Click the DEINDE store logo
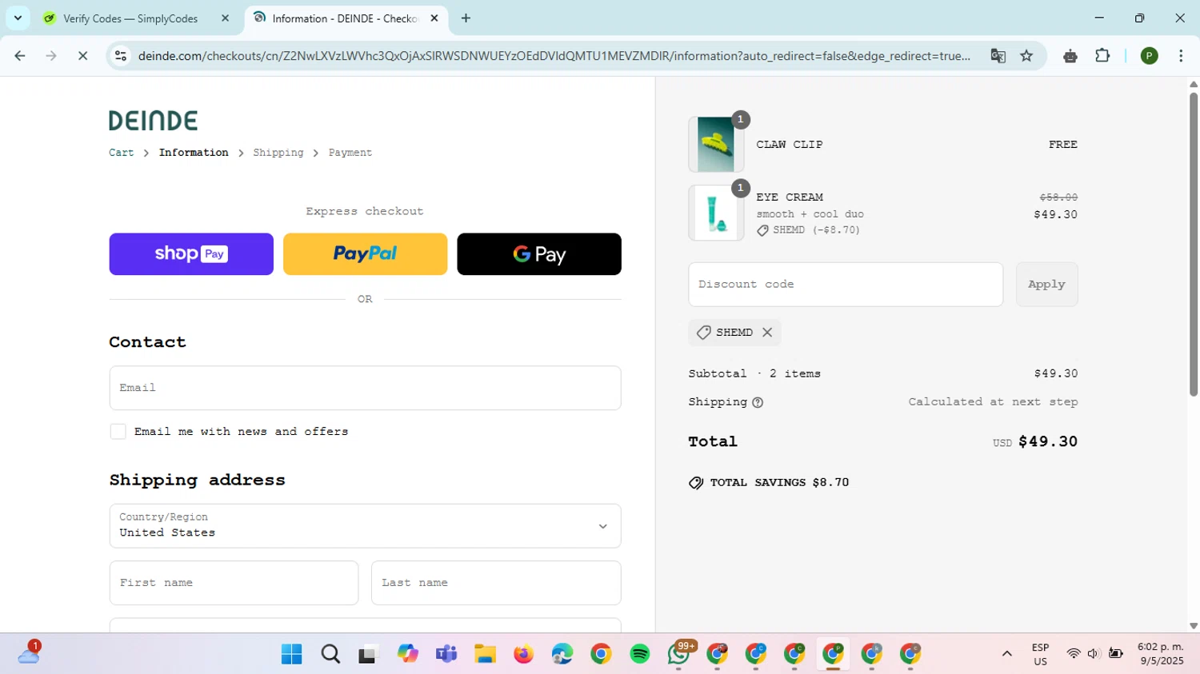 click(154, 121)
